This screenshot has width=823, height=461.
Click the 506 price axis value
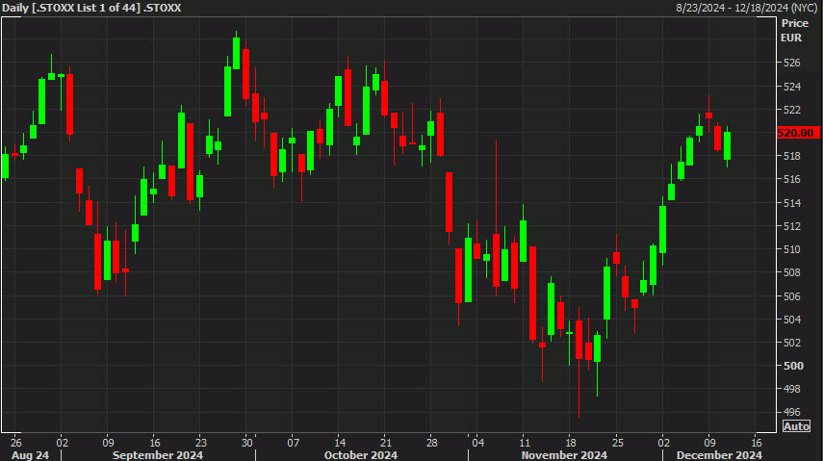point(791,296)
